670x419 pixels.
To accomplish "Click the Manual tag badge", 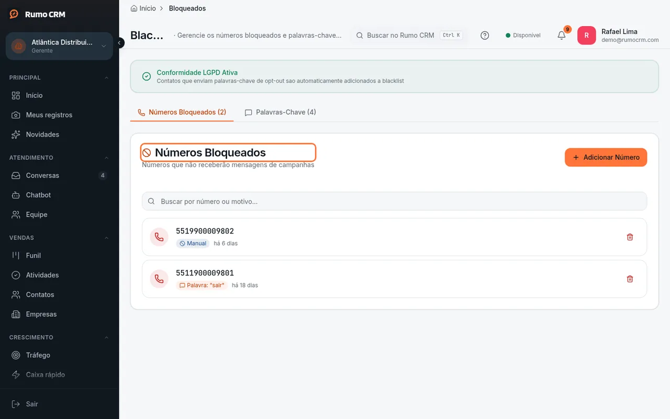I will pyautogui.click(x=193, y=244).
